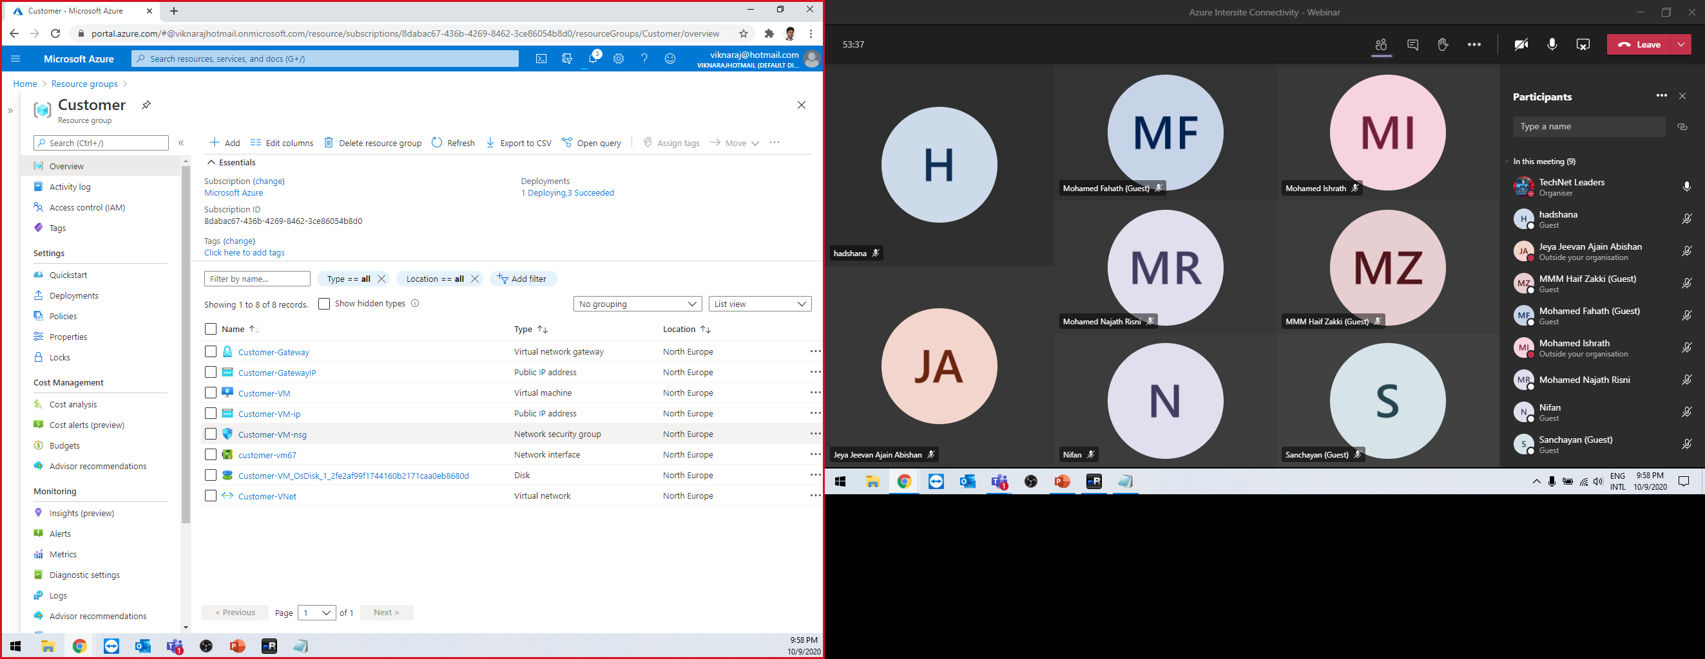Click the Filter by name field
1705x659 pixels.
[257, 279]
